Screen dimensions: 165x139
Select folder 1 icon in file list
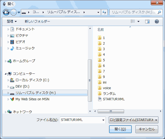[100, 38]
